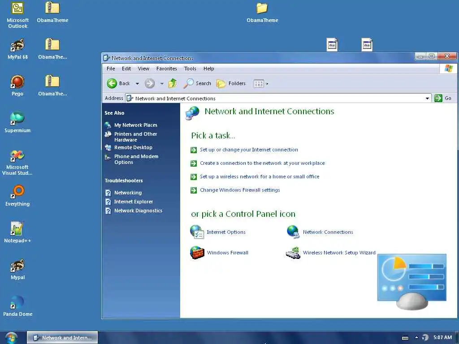The height and width of the screenshot is (344, 459).
Task: Expand the Address bar dropdown
Action: [427, 98]
